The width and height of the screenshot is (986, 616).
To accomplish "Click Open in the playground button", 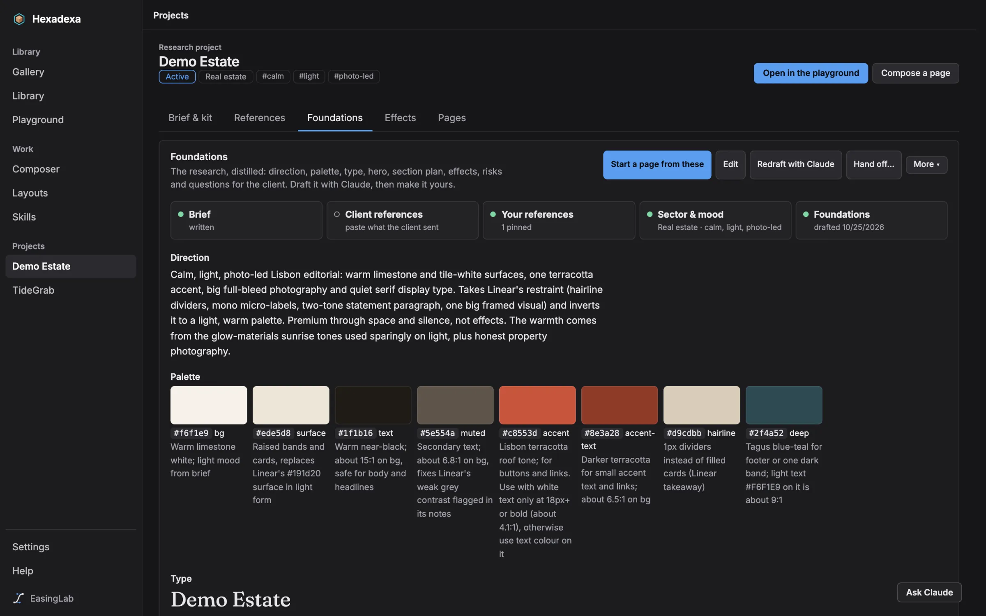I will point(811,73).
